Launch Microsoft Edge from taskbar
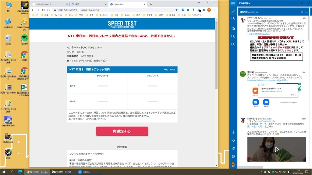 [x=20, y=172]
